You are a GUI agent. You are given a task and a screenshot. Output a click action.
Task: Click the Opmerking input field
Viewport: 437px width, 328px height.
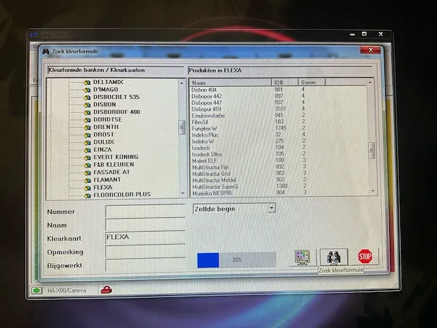(x=145, y=251)
